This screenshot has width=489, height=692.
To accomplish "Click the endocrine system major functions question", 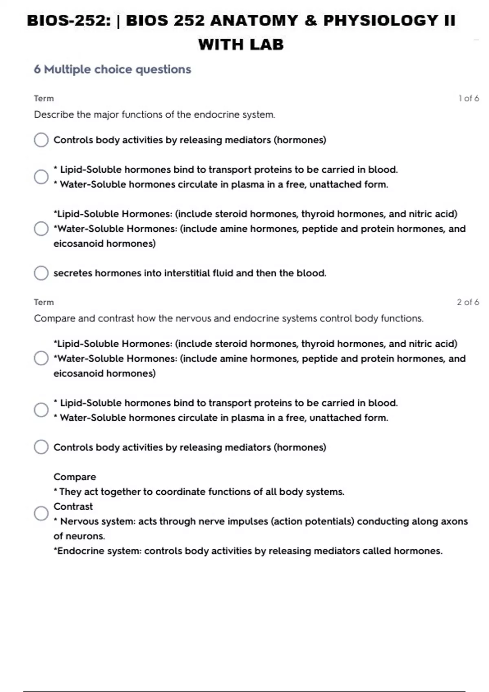I will point(154,115).
